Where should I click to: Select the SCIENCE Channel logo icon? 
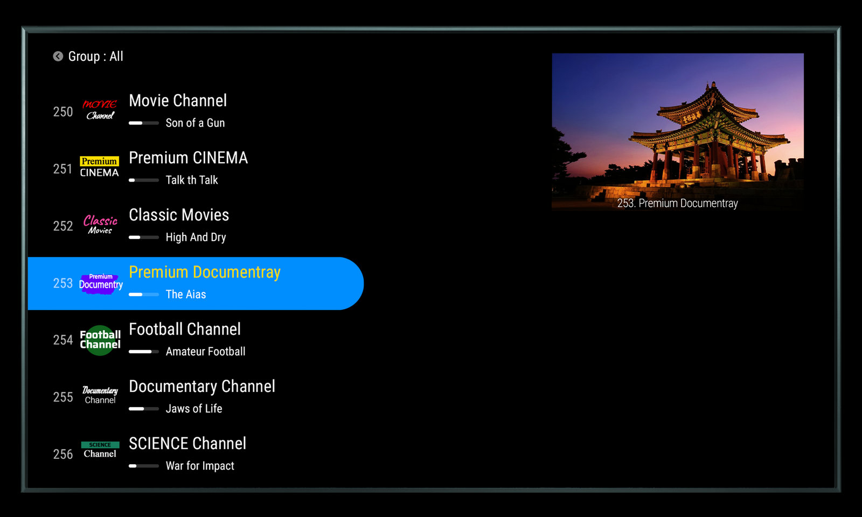coord(100,450)
